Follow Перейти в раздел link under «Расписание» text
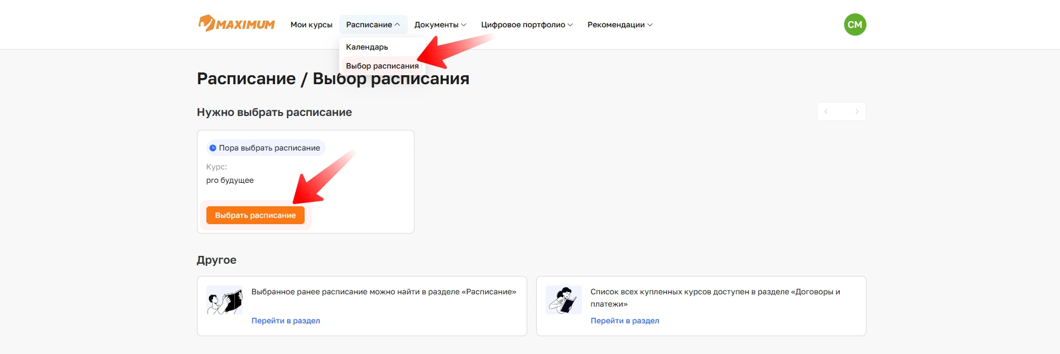This screenshot has height=354, width=1060. coord(286,321)
